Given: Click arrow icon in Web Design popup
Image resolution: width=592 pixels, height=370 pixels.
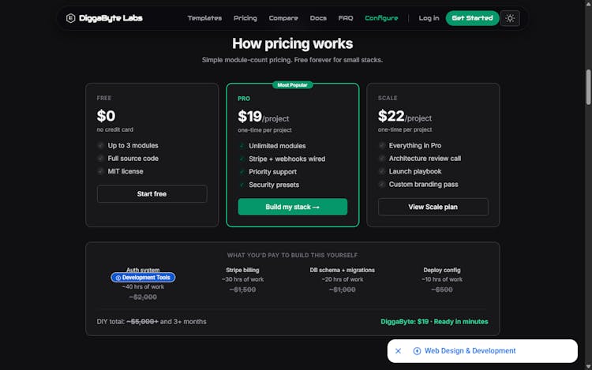Looking at the screenshot, I should [x=417, y=351].
